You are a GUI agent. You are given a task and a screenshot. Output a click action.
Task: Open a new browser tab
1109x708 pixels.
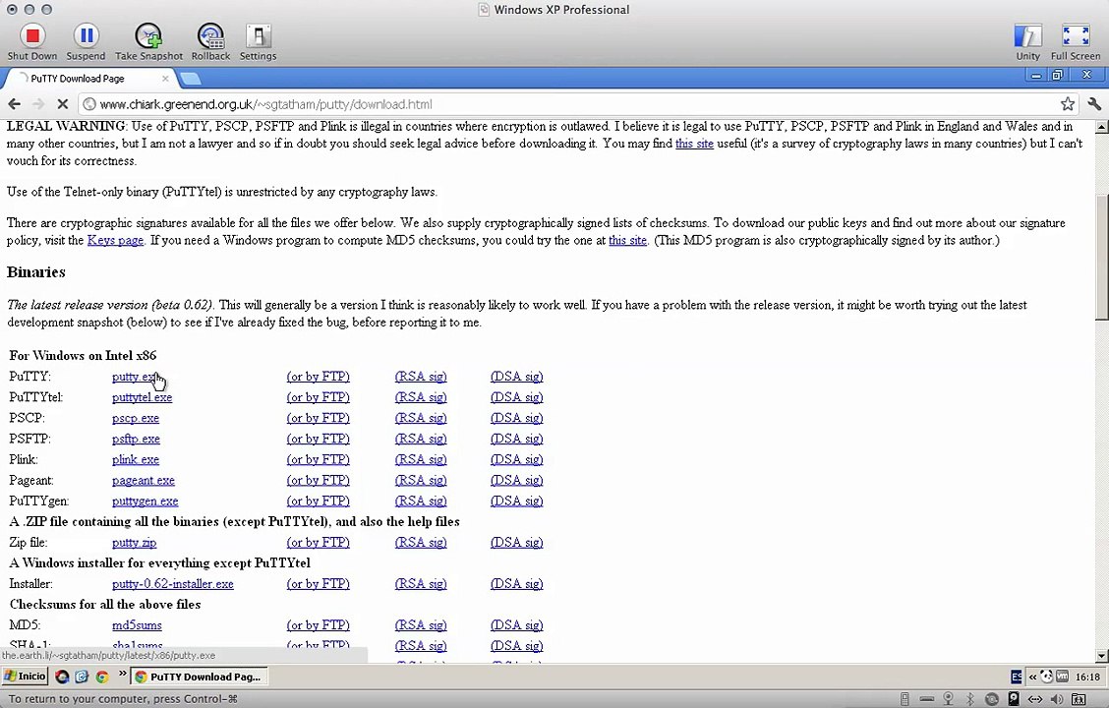[191, 79]
